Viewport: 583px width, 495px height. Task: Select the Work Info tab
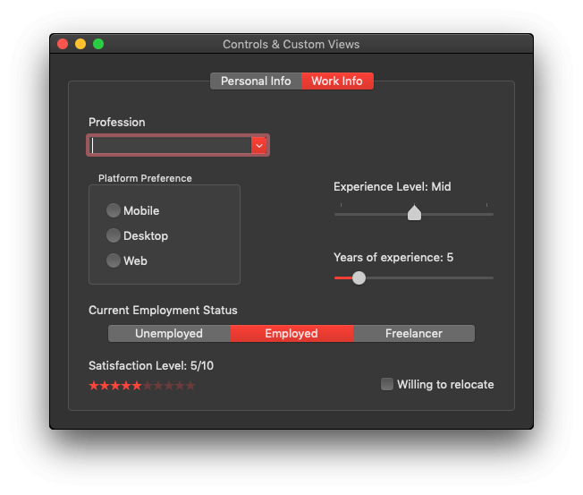[337, 81]
